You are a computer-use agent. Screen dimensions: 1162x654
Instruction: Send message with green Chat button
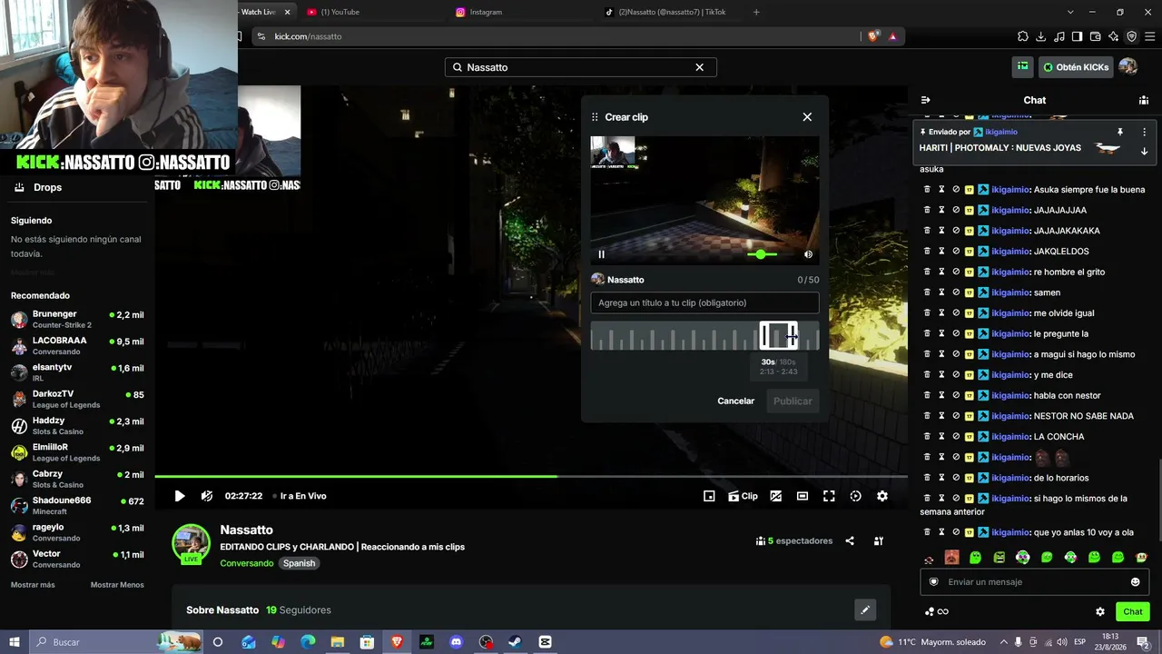click(x=1132, y=611)
